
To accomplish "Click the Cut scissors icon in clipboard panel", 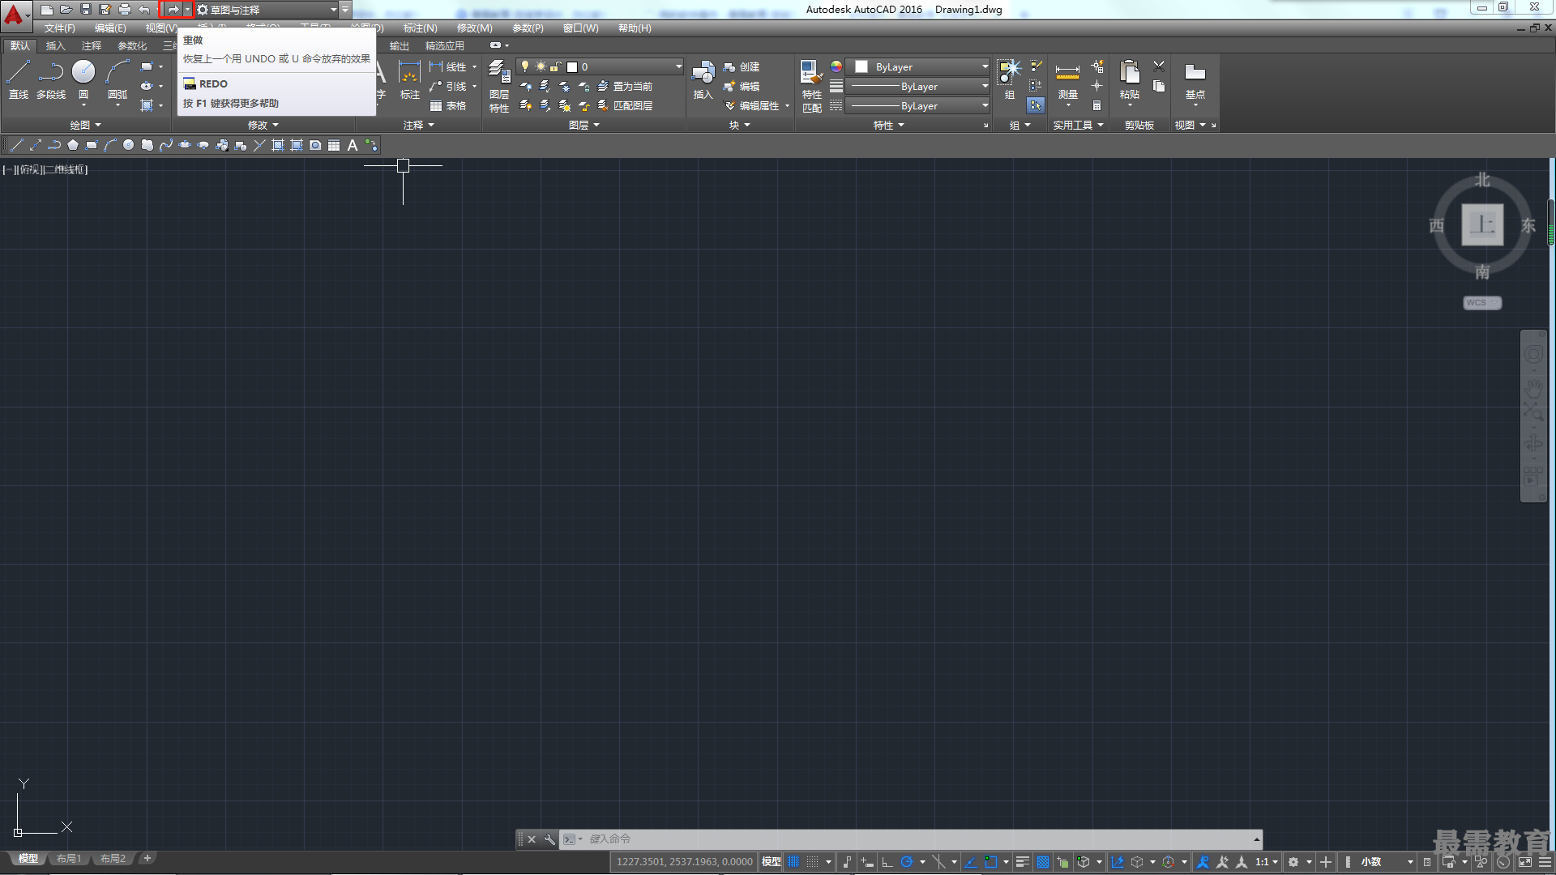I will (1159, 66).
